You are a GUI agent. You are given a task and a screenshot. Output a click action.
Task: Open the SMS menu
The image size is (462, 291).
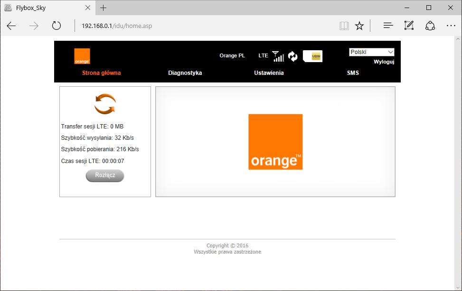click(x=353, y=73)
